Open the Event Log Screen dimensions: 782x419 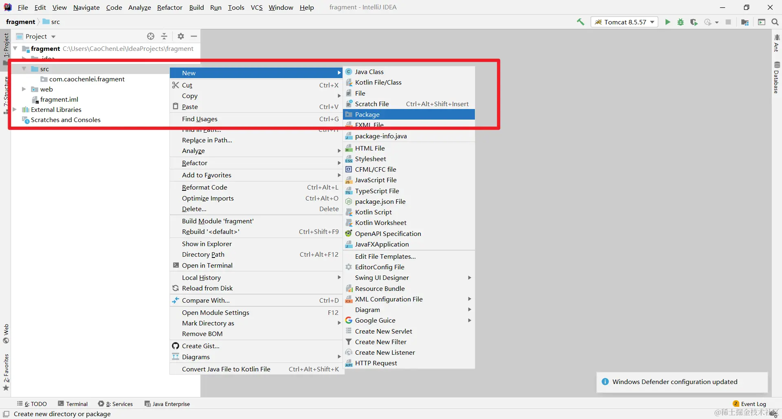pyautogui.click(x=749, y=404)
